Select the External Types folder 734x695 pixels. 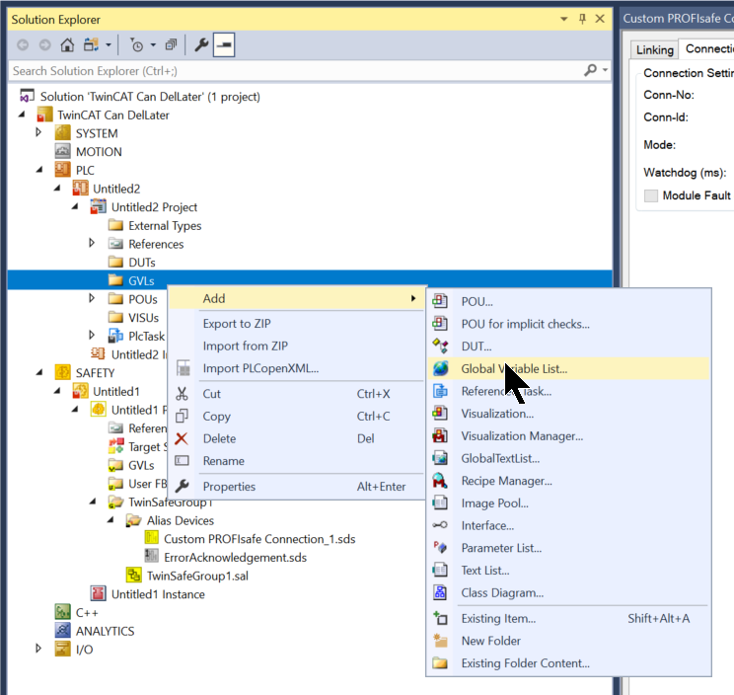coord(165,226)
